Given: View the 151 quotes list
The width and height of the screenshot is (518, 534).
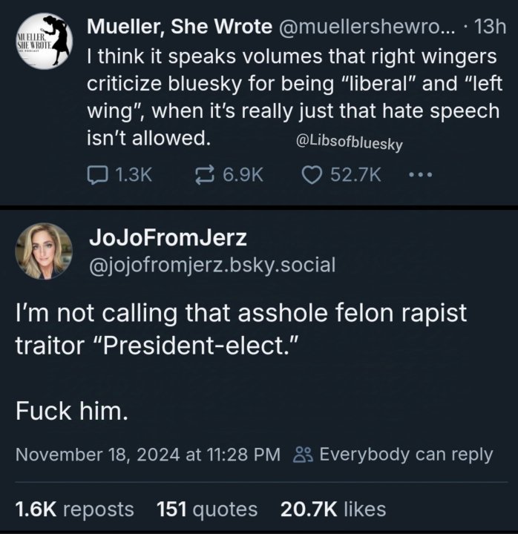Looking at the screenshot, I should click(207, 509).
